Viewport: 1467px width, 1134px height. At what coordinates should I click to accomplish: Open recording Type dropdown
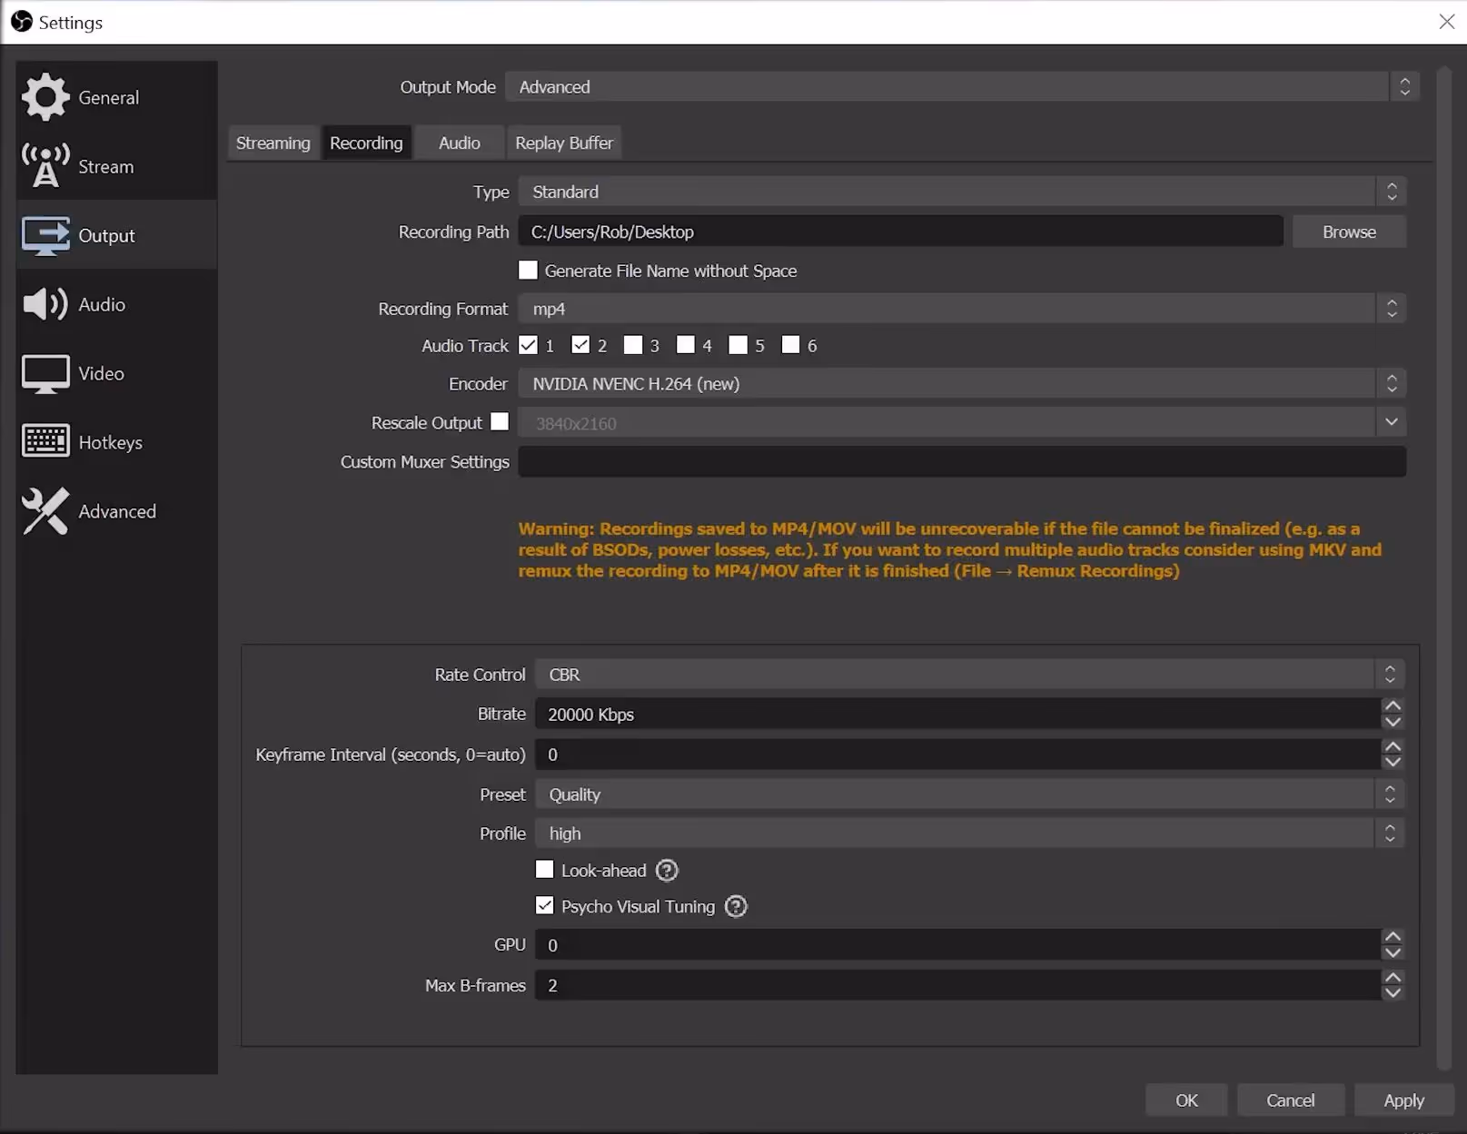point(962,192)
